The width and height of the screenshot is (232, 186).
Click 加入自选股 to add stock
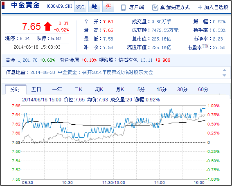216,7
